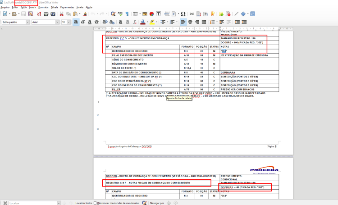Click the Save As icon

click(x=30, y=14)
